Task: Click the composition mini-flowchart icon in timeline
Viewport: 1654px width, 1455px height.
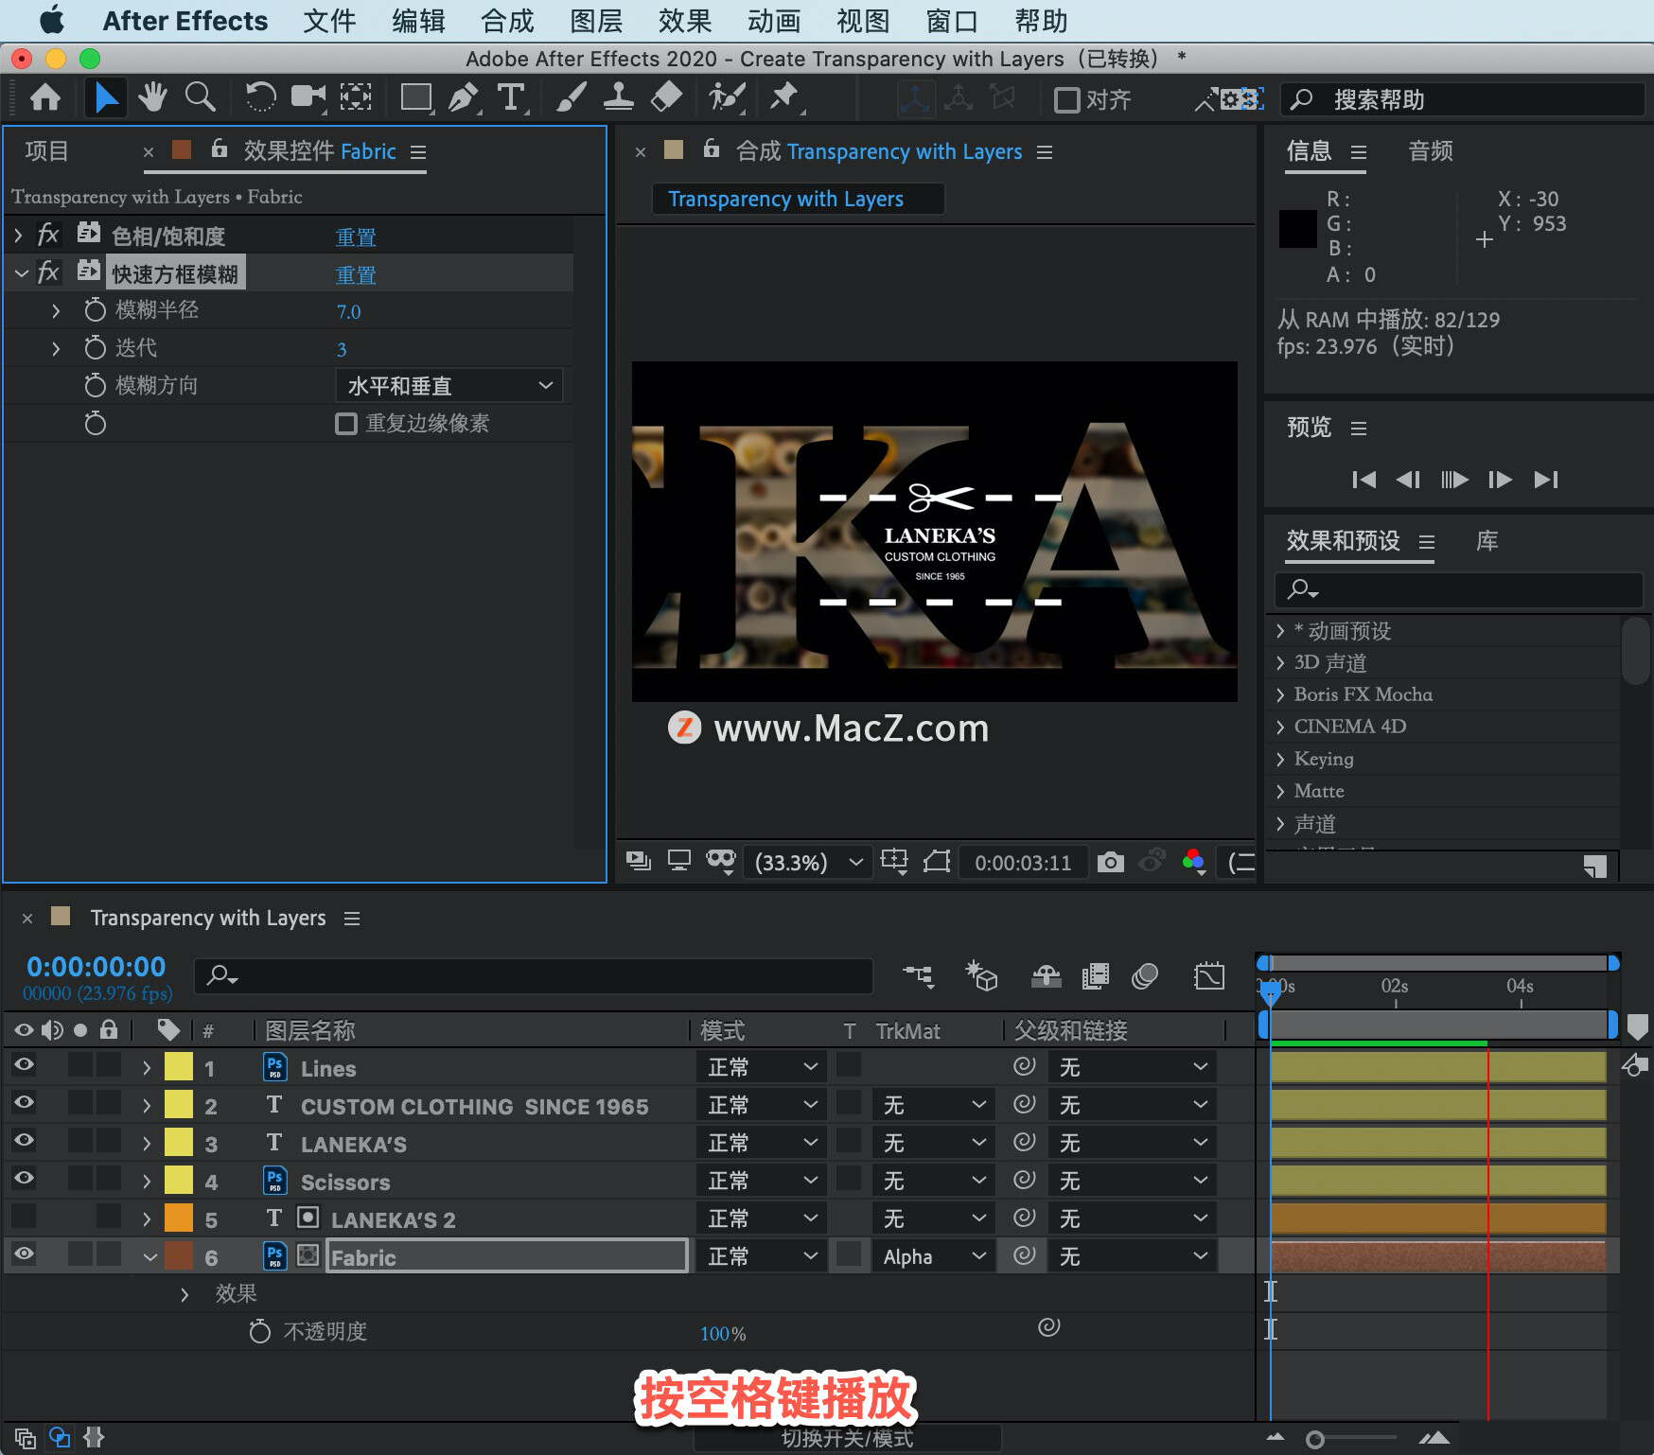Action: [918, 975]
